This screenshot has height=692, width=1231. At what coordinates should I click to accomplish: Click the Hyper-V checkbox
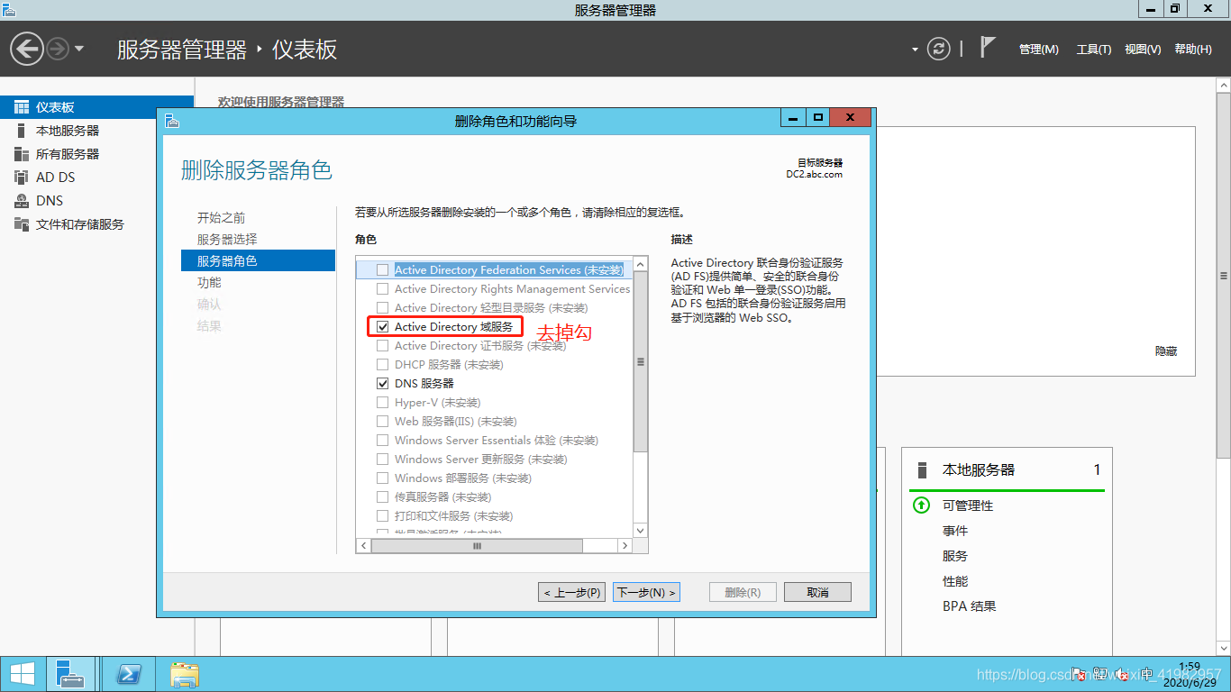[382, 402]
